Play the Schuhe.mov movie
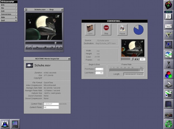Screen dimensions: 174x129 (37, 48)
